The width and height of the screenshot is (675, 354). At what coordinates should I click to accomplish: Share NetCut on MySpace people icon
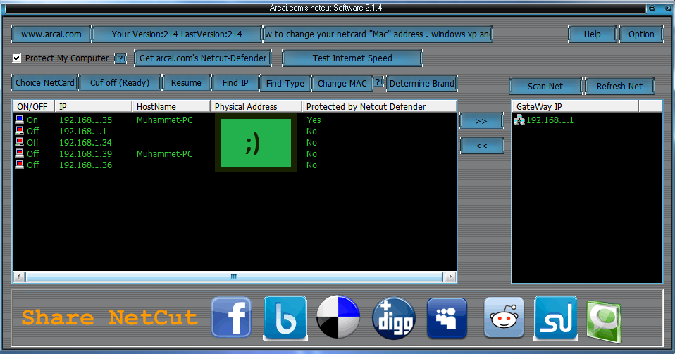pyautogui.click(x=447, y=318)
